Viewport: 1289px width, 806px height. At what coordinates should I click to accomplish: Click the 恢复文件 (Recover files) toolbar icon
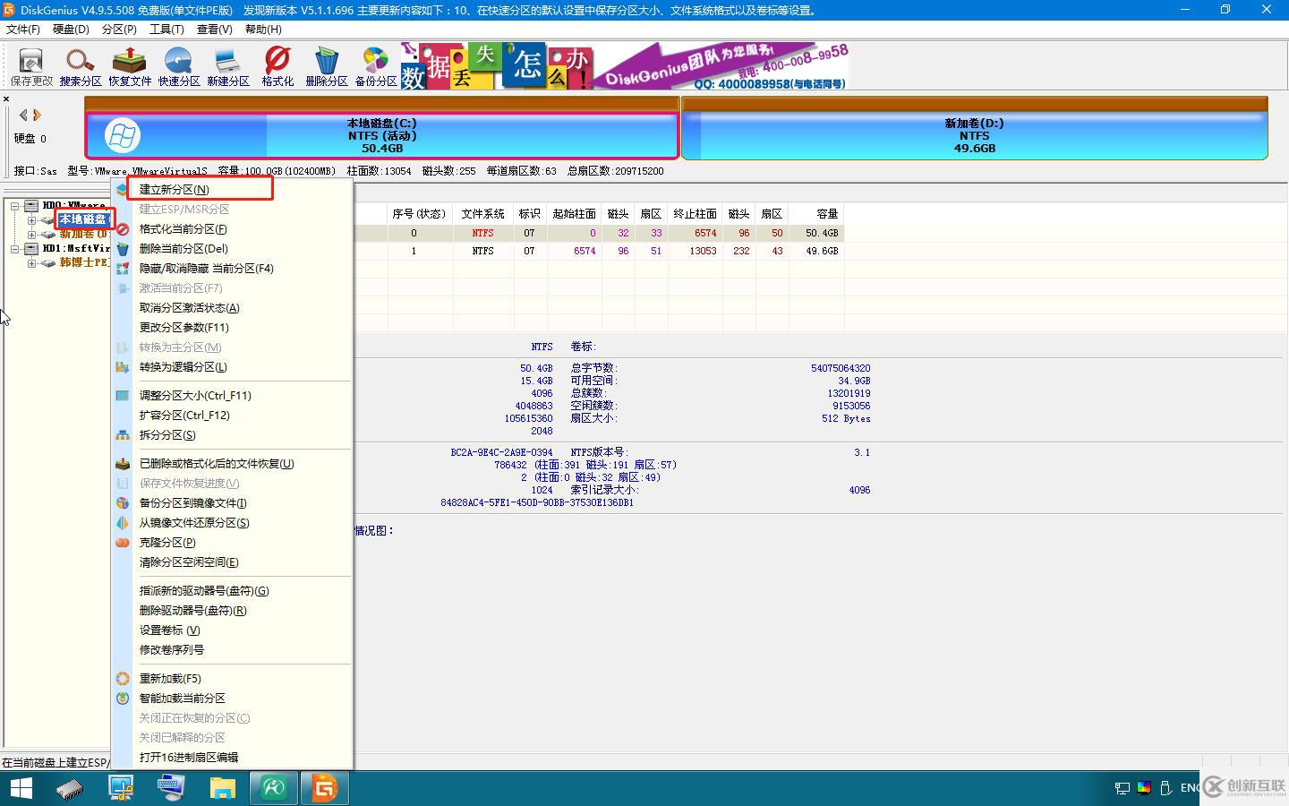click(x=130, y=66)
